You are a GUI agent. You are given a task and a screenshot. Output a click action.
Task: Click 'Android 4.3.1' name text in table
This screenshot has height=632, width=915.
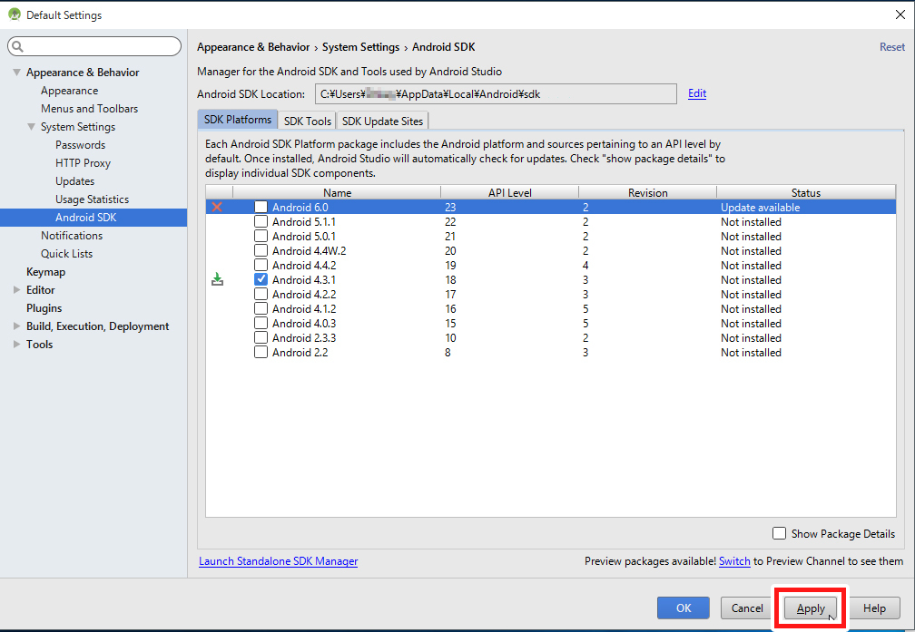point(303,280)
